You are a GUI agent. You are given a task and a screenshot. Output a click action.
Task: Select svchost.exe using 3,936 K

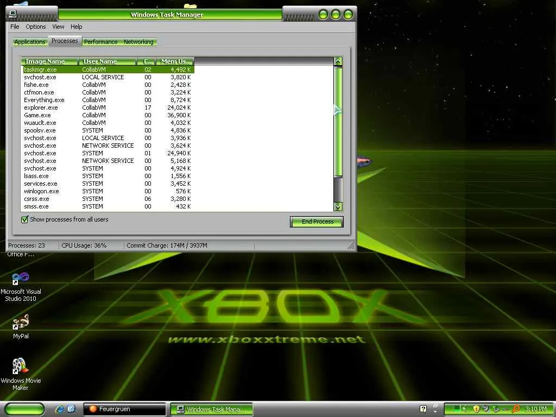pos(108,138)
